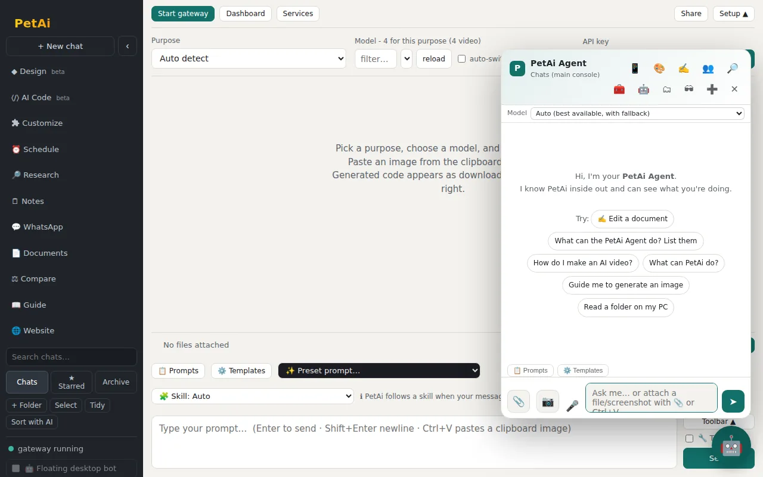This screenshot has width=763, height=477.
Task: Choose the "Edit a document" suggestion chip
Action: 632,219
